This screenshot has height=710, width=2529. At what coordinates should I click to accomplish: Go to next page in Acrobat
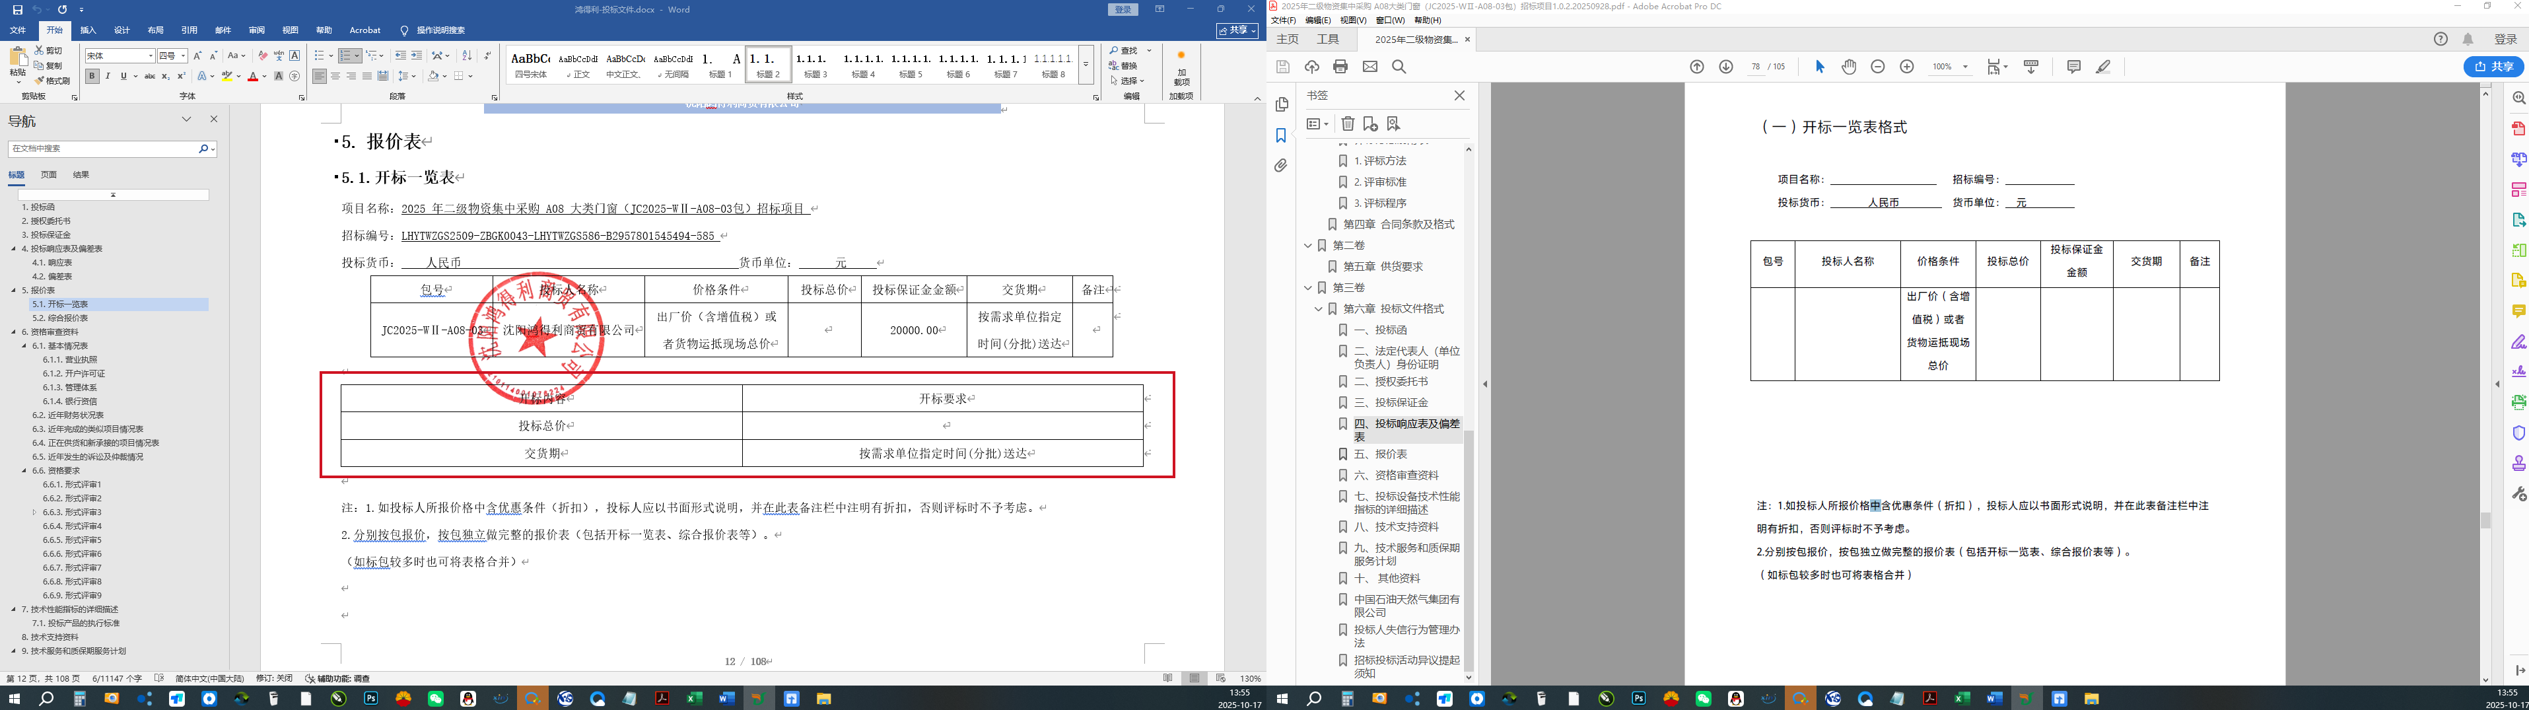tap(1726, 67)
